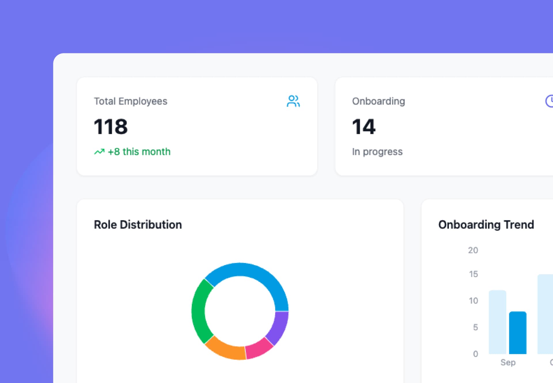
Task: Open the Onboarding Trend chart details
Action: (486, 224)
